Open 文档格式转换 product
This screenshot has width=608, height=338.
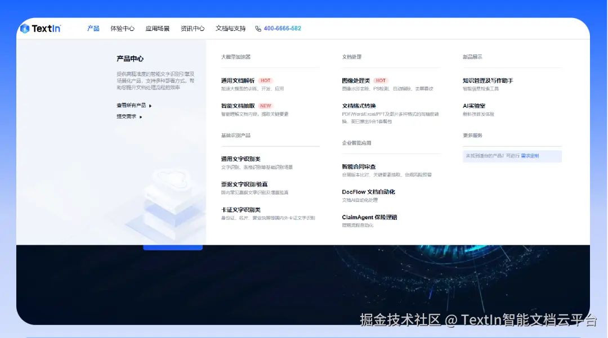[x=359, y=106]
